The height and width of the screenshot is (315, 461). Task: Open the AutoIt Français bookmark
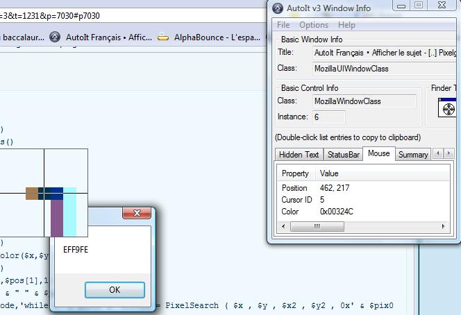pos(101,37)
